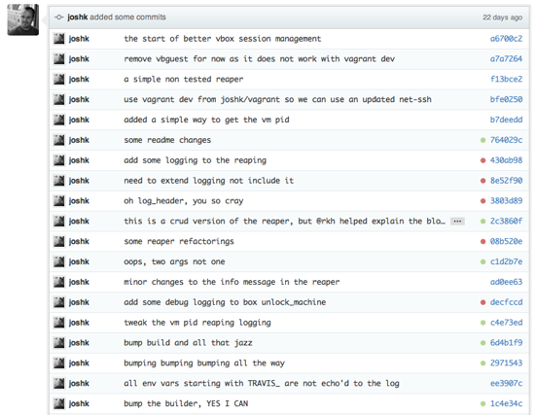Click the commits icon in header

[59, 17]
